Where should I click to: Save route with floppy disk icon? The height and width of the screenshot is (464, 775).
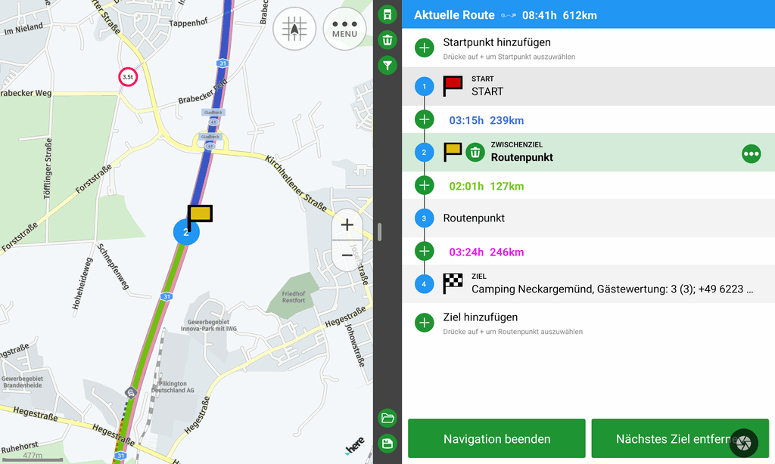pos(387,444)
